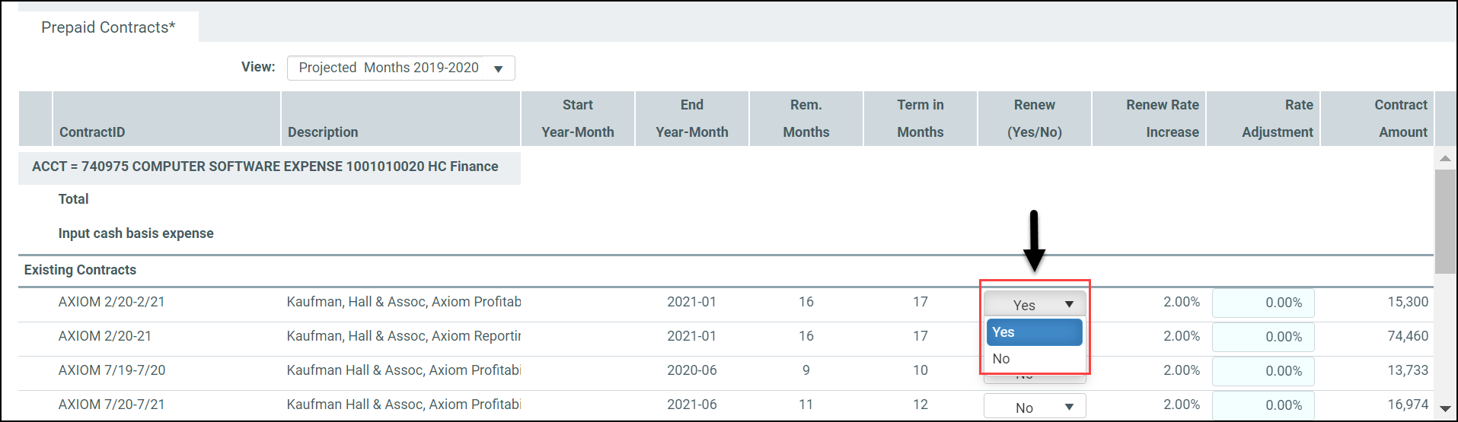Edit Rate Adjustment field for AXIOM 2/20-21
1458x422 pixels.
(1263, 337)
